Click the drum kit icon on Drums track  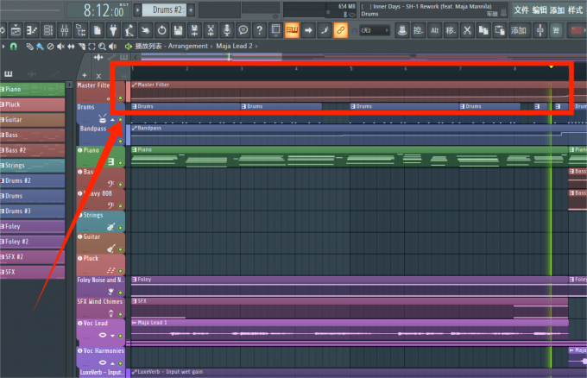(x=103, y=118)
